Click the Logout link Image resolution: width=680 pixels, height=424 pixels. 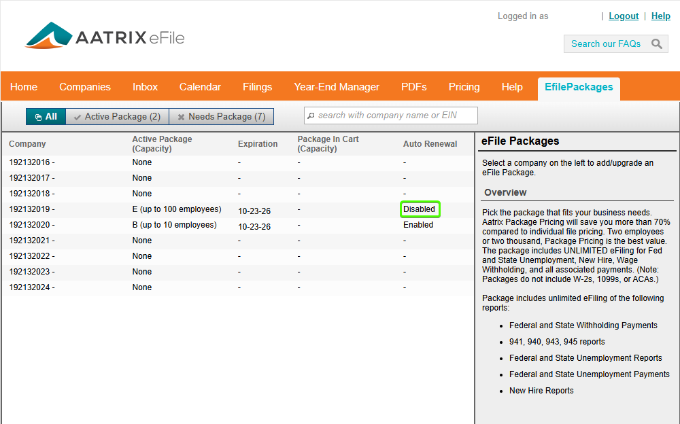tap(624, 16)
